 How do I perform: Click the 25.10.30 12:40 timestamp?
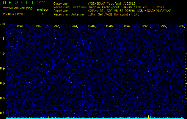(14, 14)
